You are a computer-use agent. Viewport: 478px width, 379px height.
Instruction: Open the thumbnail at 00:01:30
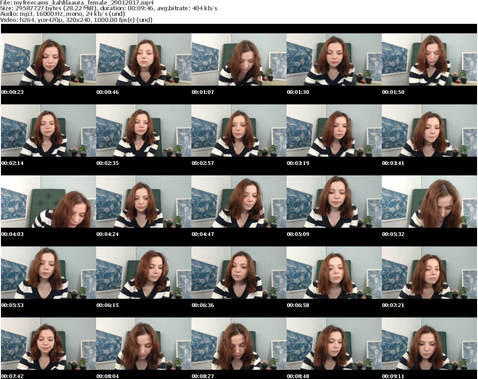click(x=334, y=59)
